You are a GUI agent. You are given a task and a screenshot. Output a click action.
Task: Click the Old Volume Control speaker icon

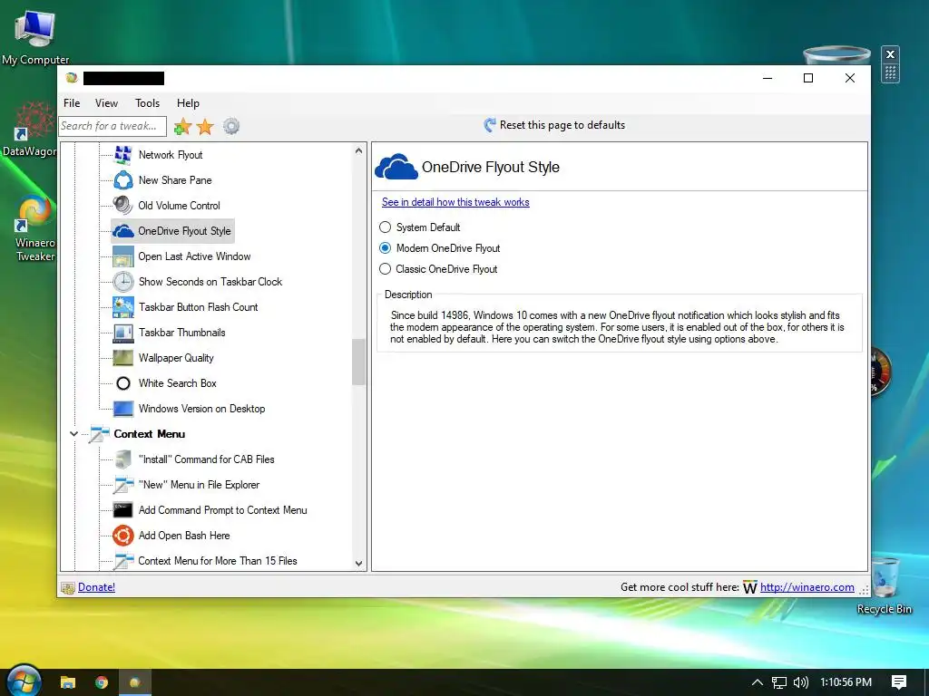(123, 206)
